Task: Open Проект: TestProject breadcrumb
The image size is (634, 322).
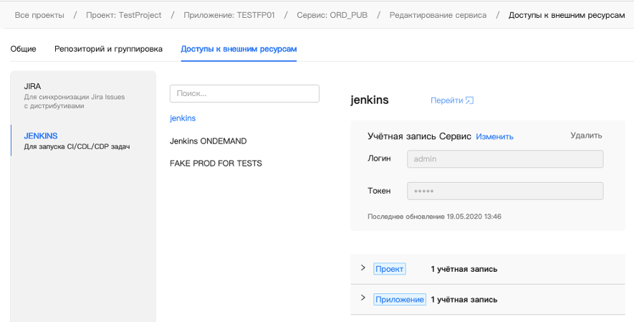Action: (123, 15)
